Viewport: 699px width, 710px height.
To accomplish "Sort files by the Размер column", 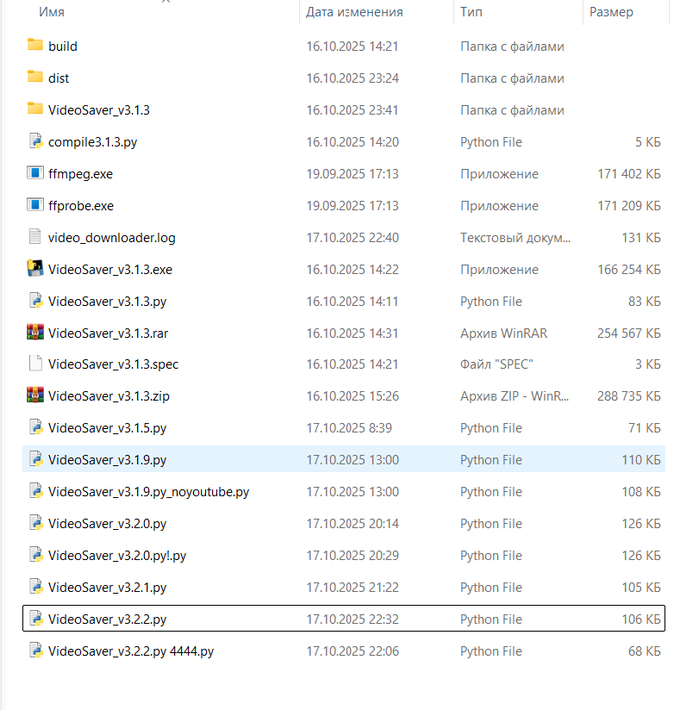I will coord(610,12).
